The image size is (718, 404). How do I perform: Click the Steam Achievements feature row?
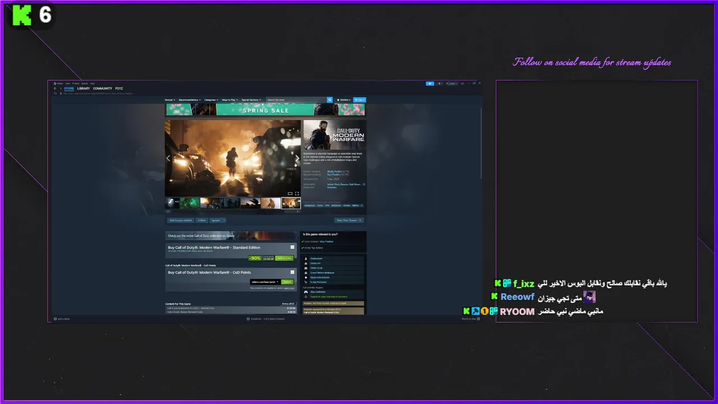(333, 277)
